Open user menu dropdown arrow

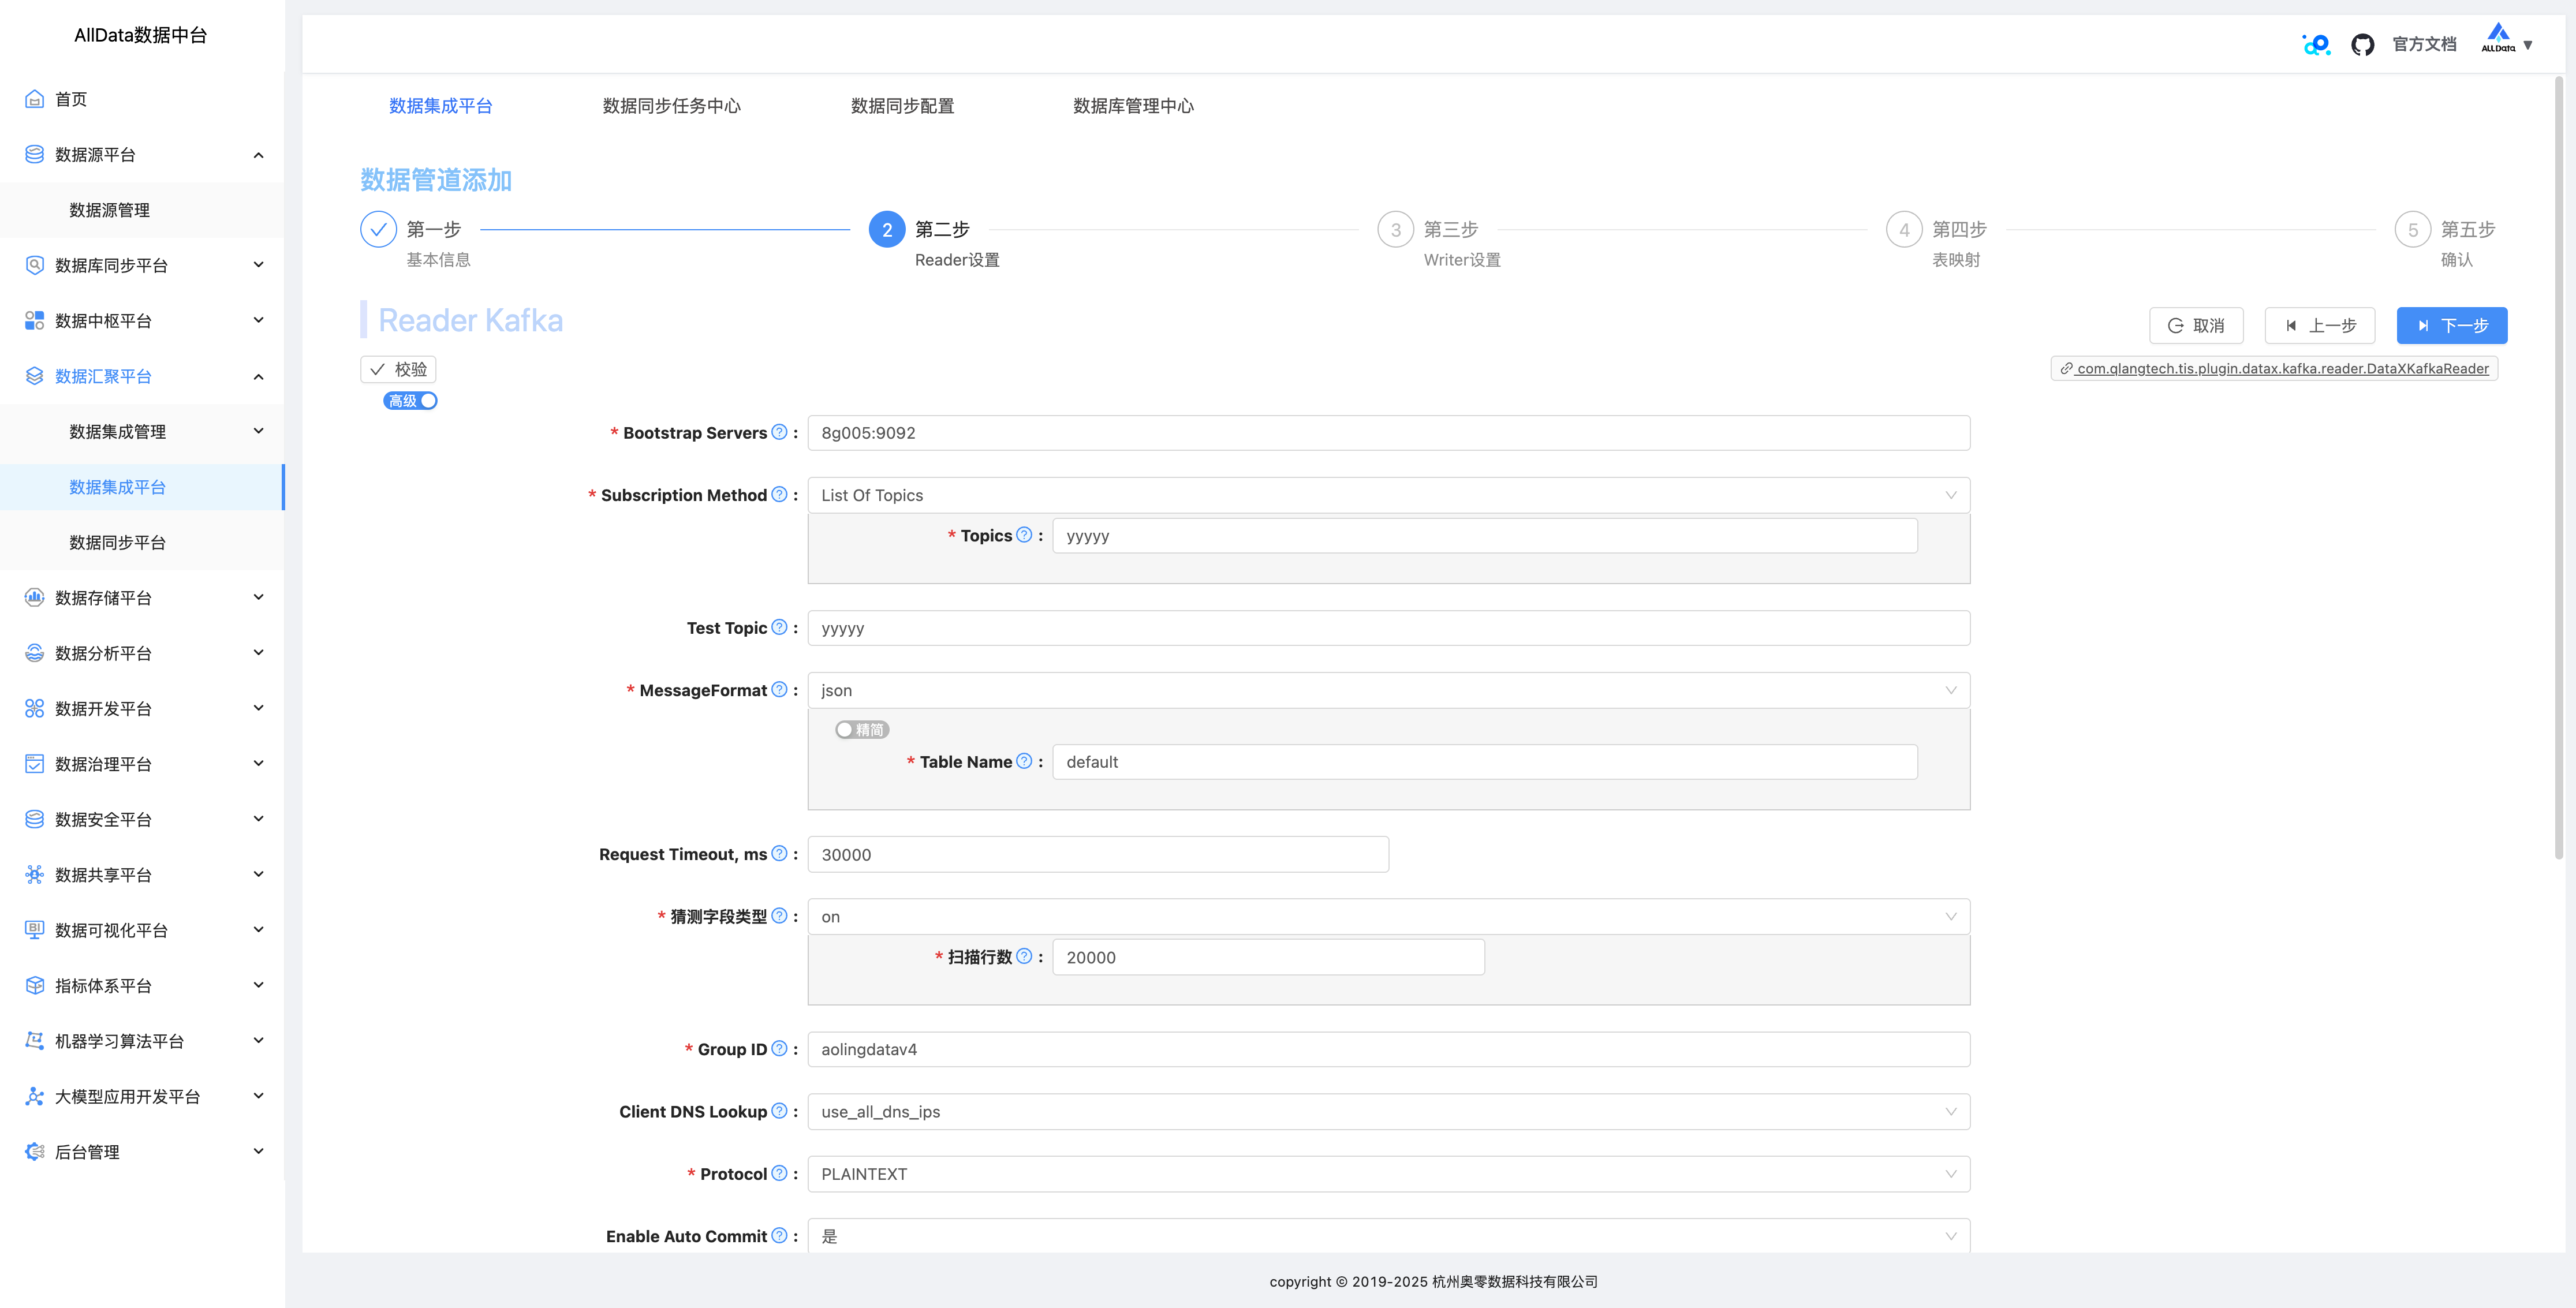pos(2528,45)
